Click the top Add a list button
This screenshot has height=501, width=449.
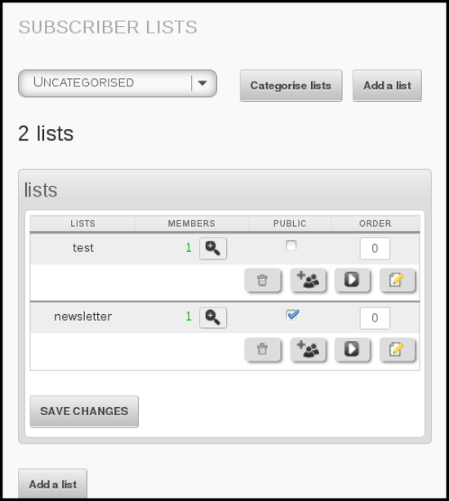[387, 86]
